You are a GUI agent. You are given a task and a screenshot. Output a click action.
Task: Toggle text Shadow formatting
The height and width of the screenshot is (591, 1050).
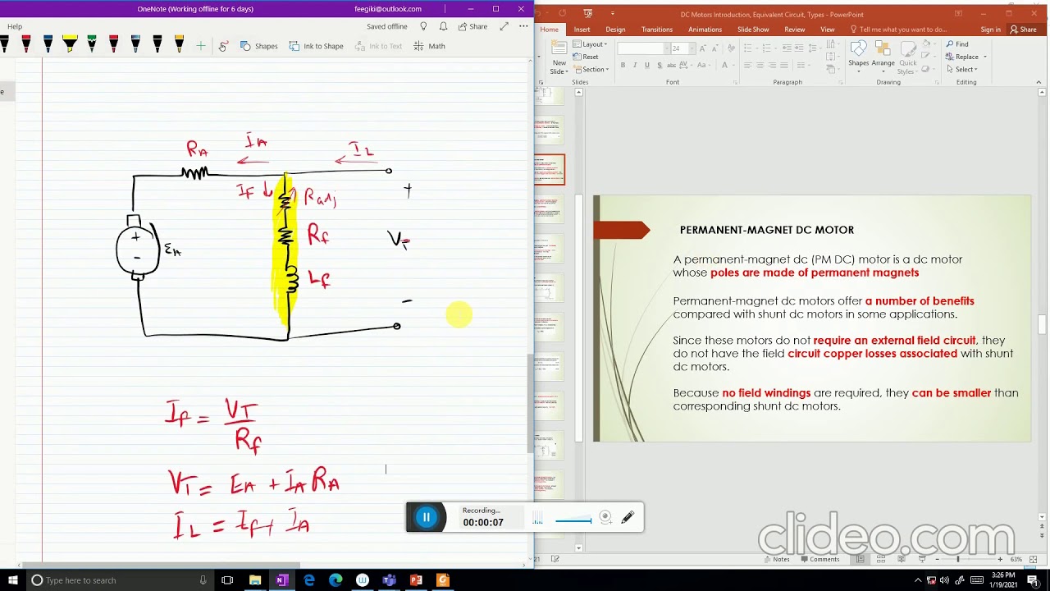tap(660, 66)
